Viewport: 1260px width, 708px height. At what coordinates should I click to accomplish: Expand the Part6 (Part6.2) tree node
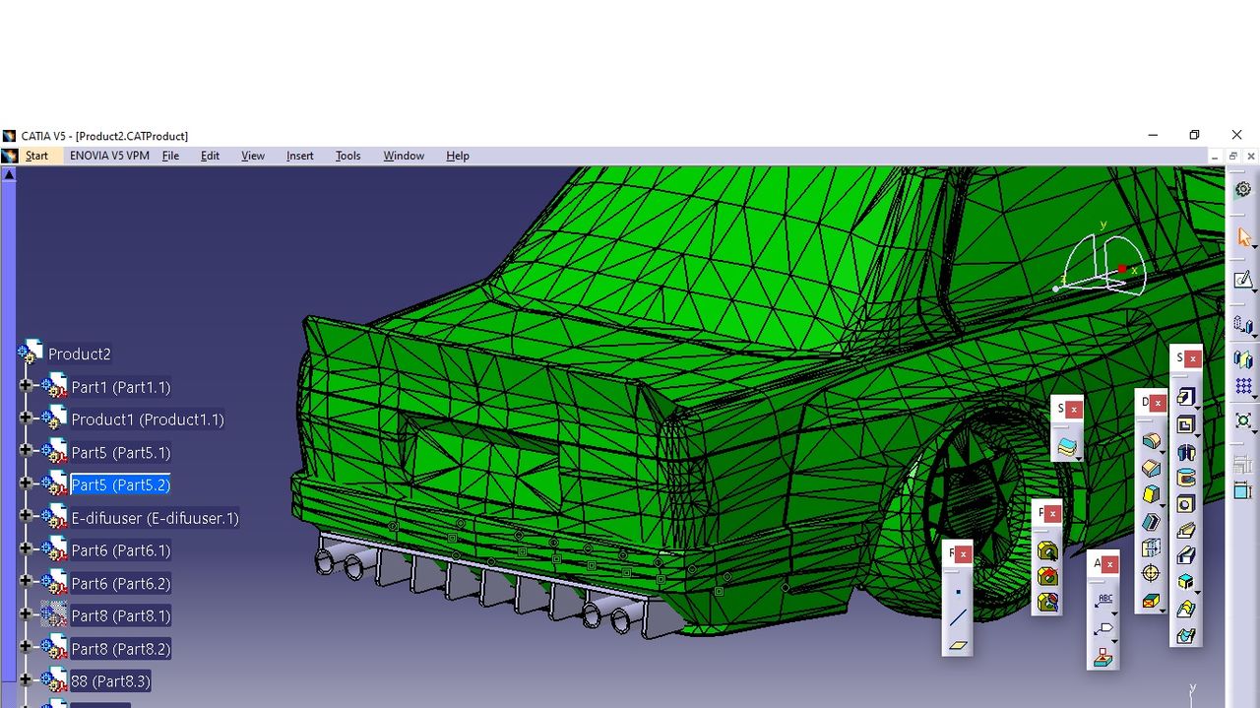tap(26, 583)
